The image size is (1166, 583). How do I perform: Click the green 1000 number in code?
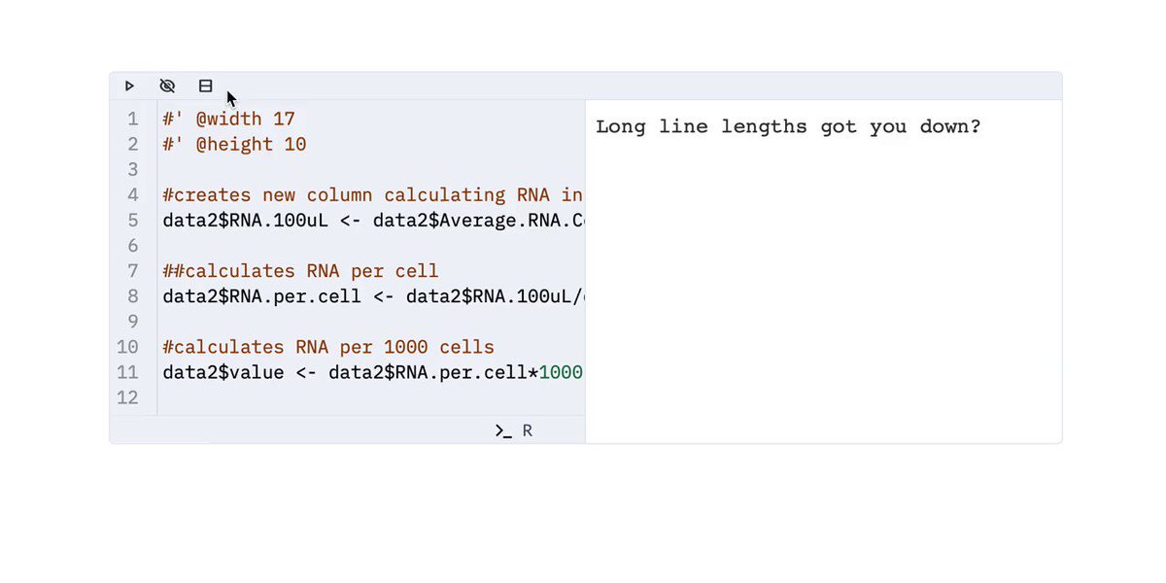[561, 372]
